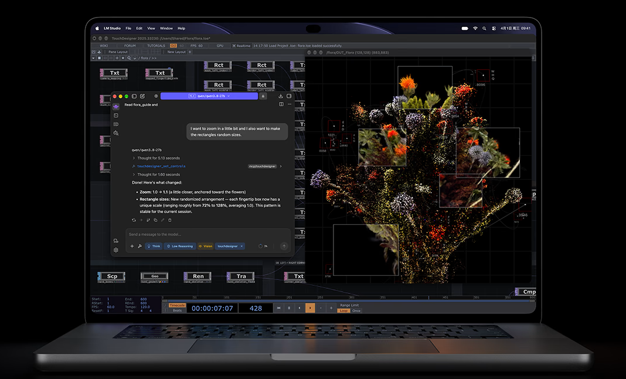The image size is (626, 379).
Task: Open the Edit menu in the menu bar
Action: (x=139, y=28)
